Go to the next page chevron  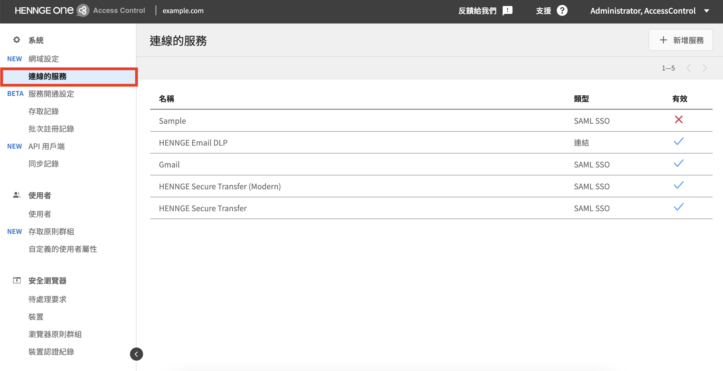click(x=705, y=68)
